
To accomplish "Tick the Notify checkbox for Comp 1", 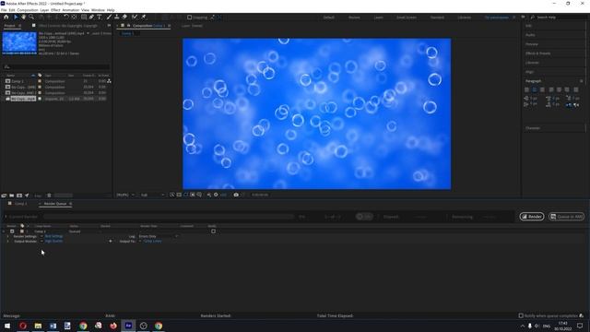I will [213, 231].
